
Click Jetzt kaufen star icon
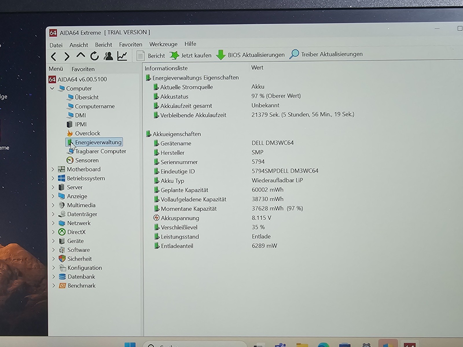pos(174,55)
